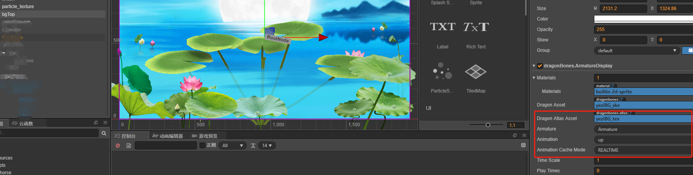Click the collapse logs icon at the console's right edge
Screen dimensions: 693x175
coord(523,145)
